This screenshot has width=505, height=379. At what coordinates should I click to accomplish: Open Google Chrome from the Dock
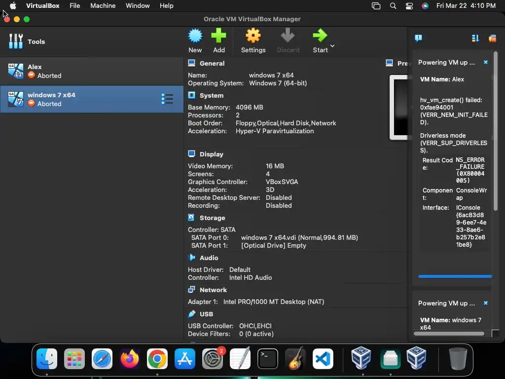point(157,358)
